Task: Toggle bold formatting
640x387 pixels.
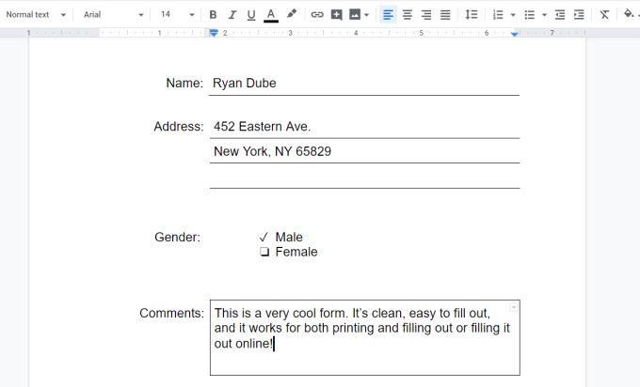Action: (213, 15)
